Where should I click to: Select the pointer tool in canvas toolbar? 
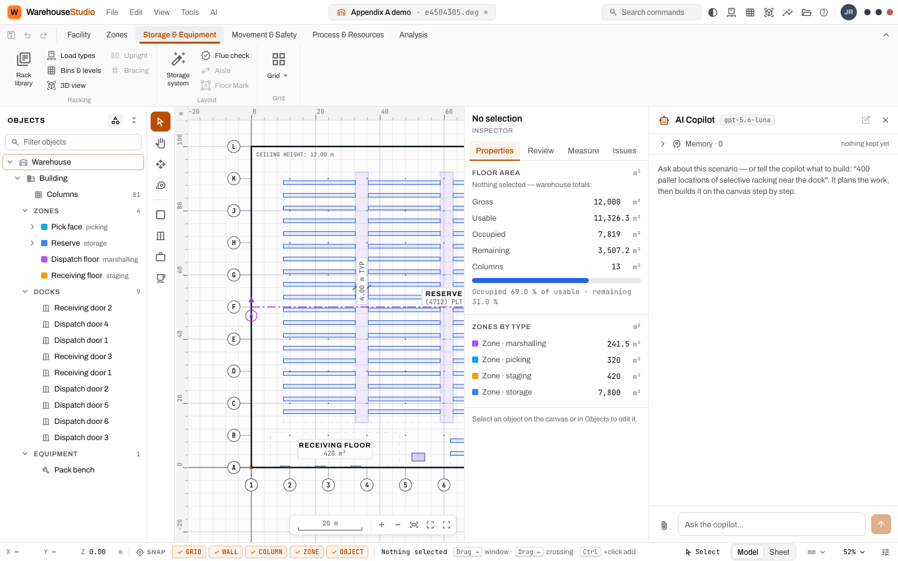pyautogui.click(x=160, y=122)
